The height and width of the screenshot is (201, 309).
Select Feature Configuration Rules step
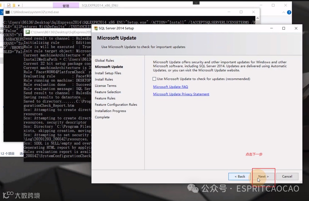coord(116,105)
